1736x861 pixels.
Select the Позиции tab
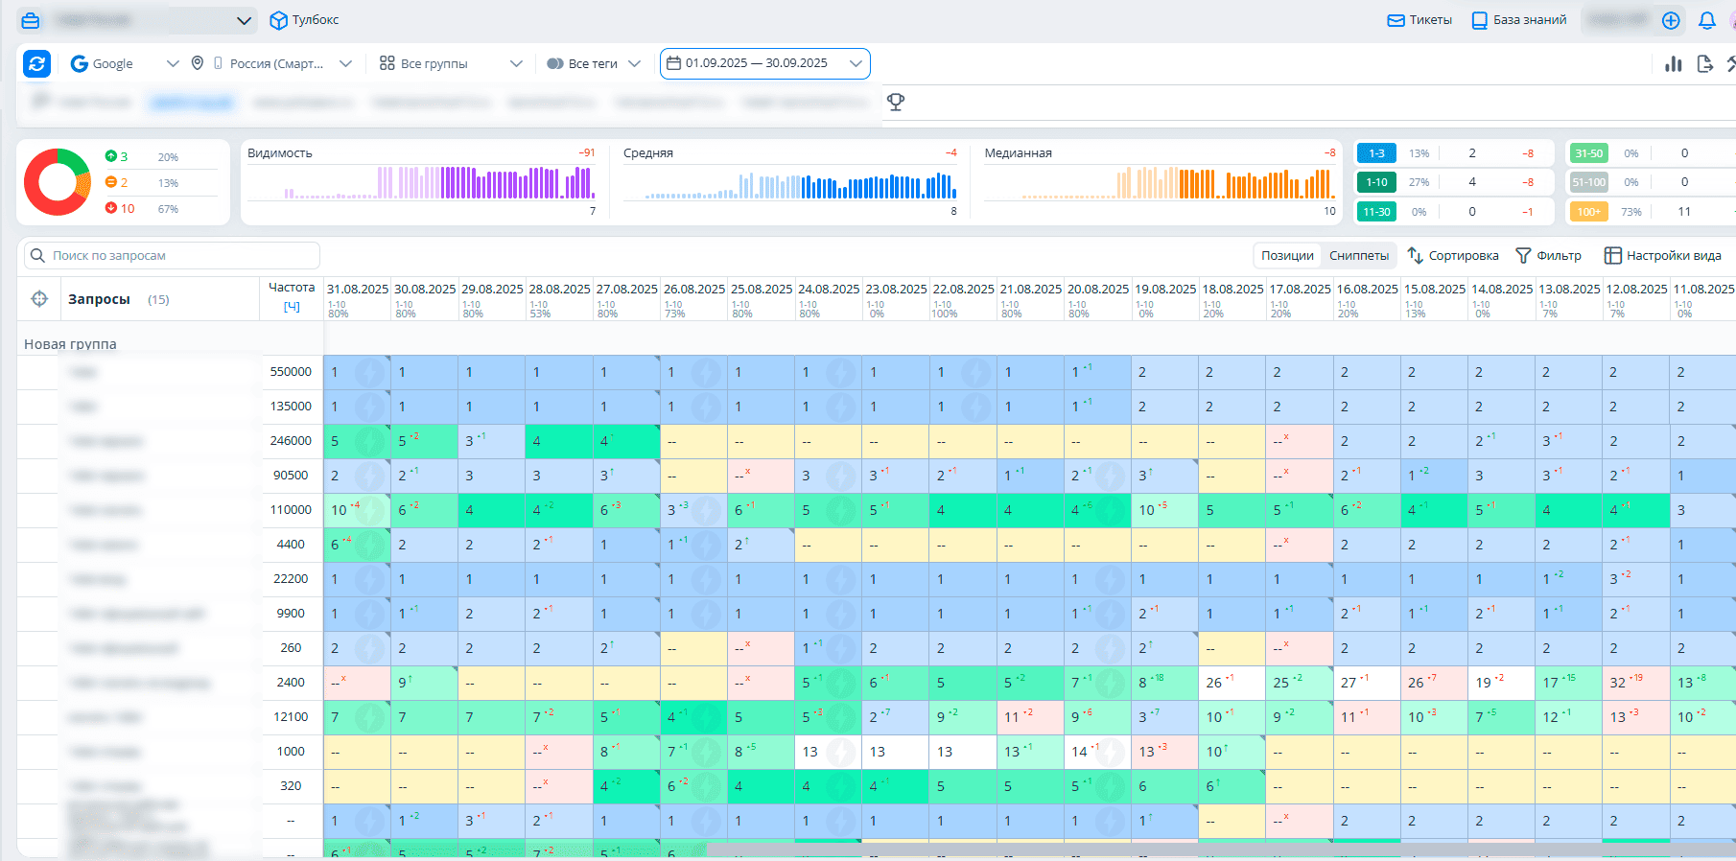1287,255
